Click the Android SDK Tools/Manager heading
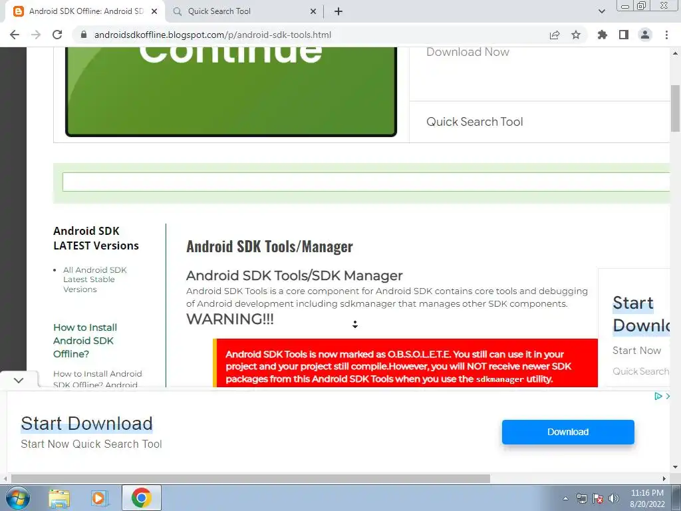The height and width of the screenshot is (511, 681). point(269,246)
